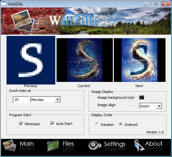Pick the image background color swatch

142,97
